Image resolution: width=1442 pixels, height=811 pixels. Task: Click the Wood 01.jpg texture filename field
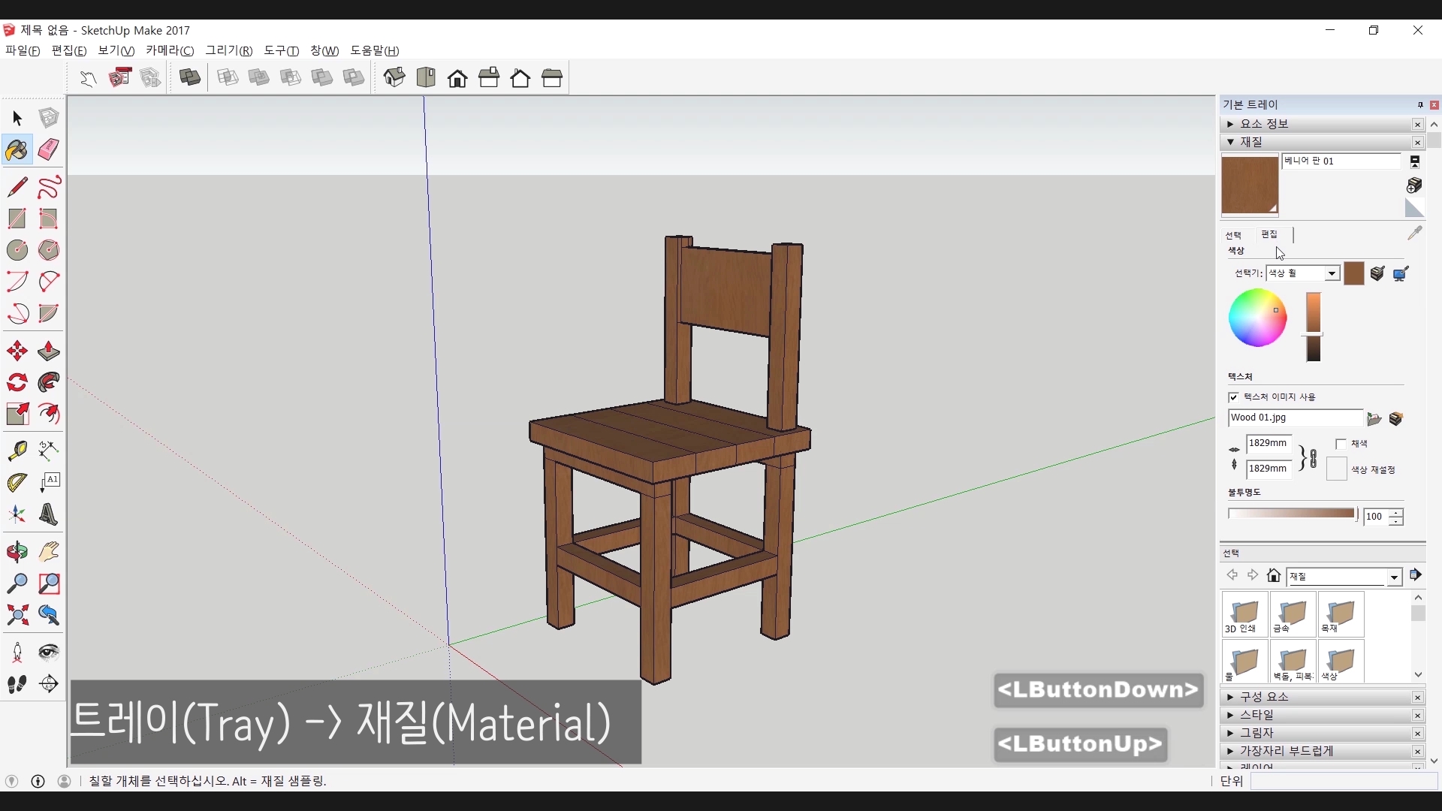1295,418
